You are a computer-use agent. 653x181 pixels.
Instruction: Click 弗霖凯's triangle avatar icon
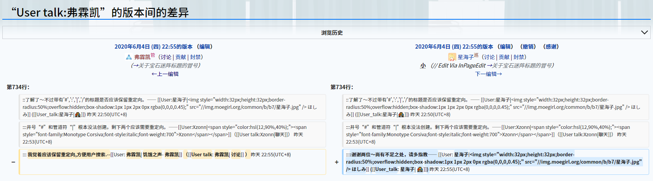click(x=129, y=57)
